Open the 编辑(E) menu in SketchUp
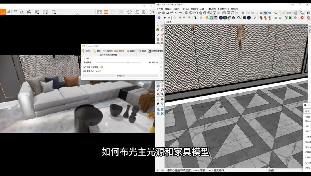The width and height of the screenshot is (311, 176). click(168, 9)
